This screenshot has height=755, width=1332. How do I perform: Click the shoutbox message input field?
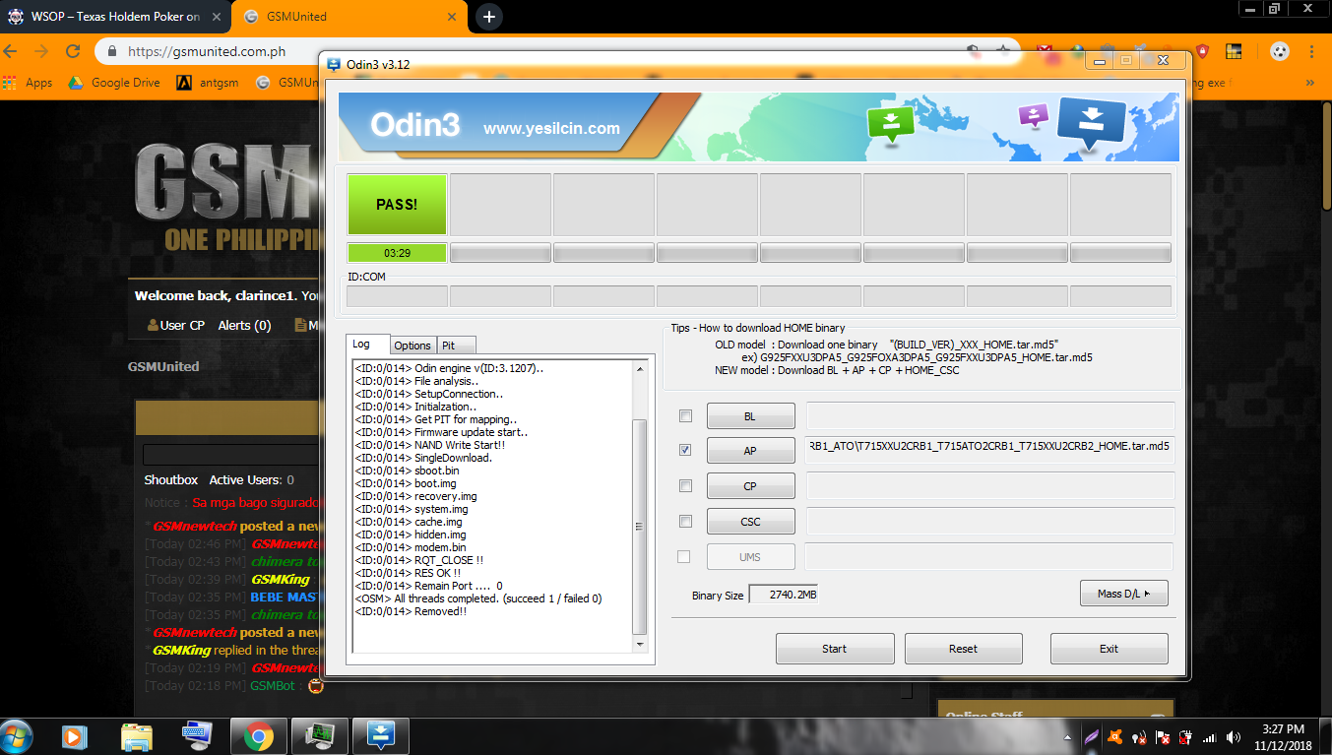[231, 455]
